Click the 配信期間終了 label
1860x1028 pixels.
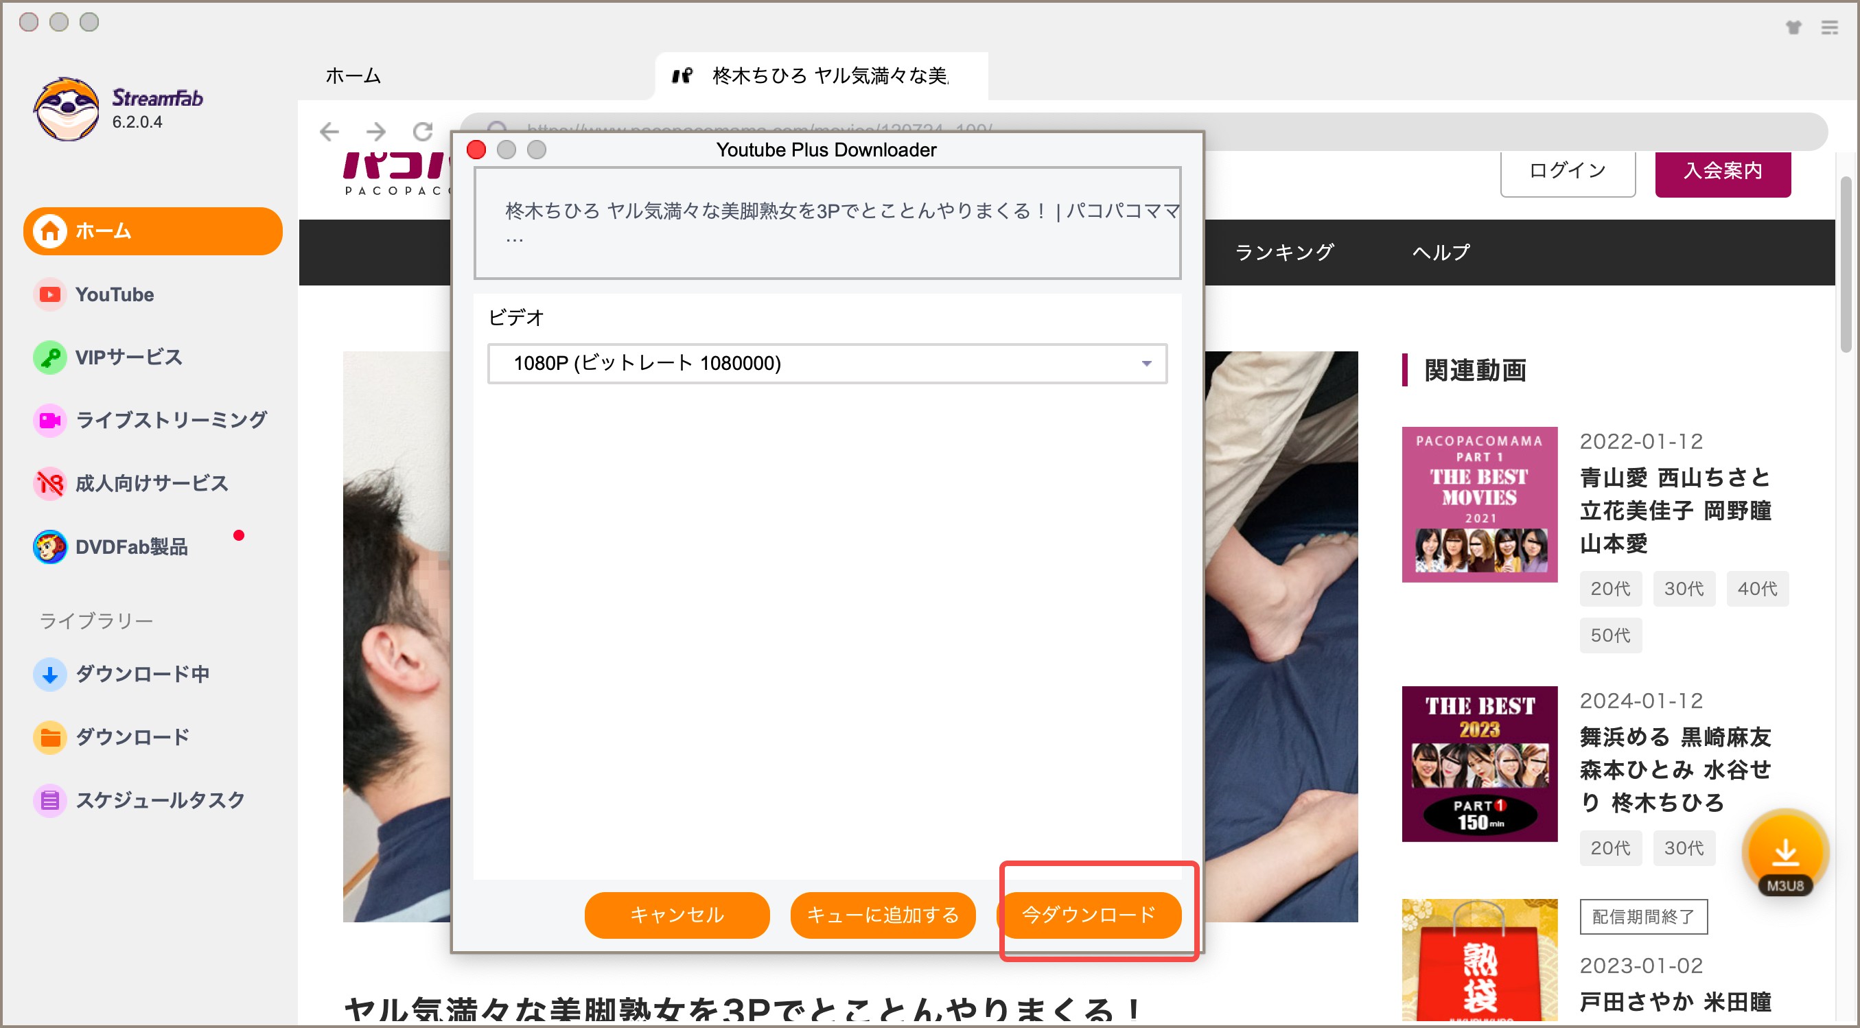1643,916
